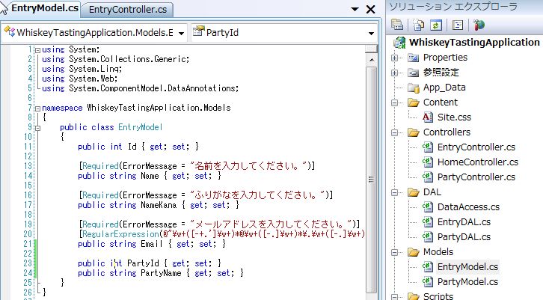This screenshot has width=543, height=300.
Task: Click the Email property in code
Action: (x=152, y=244)
